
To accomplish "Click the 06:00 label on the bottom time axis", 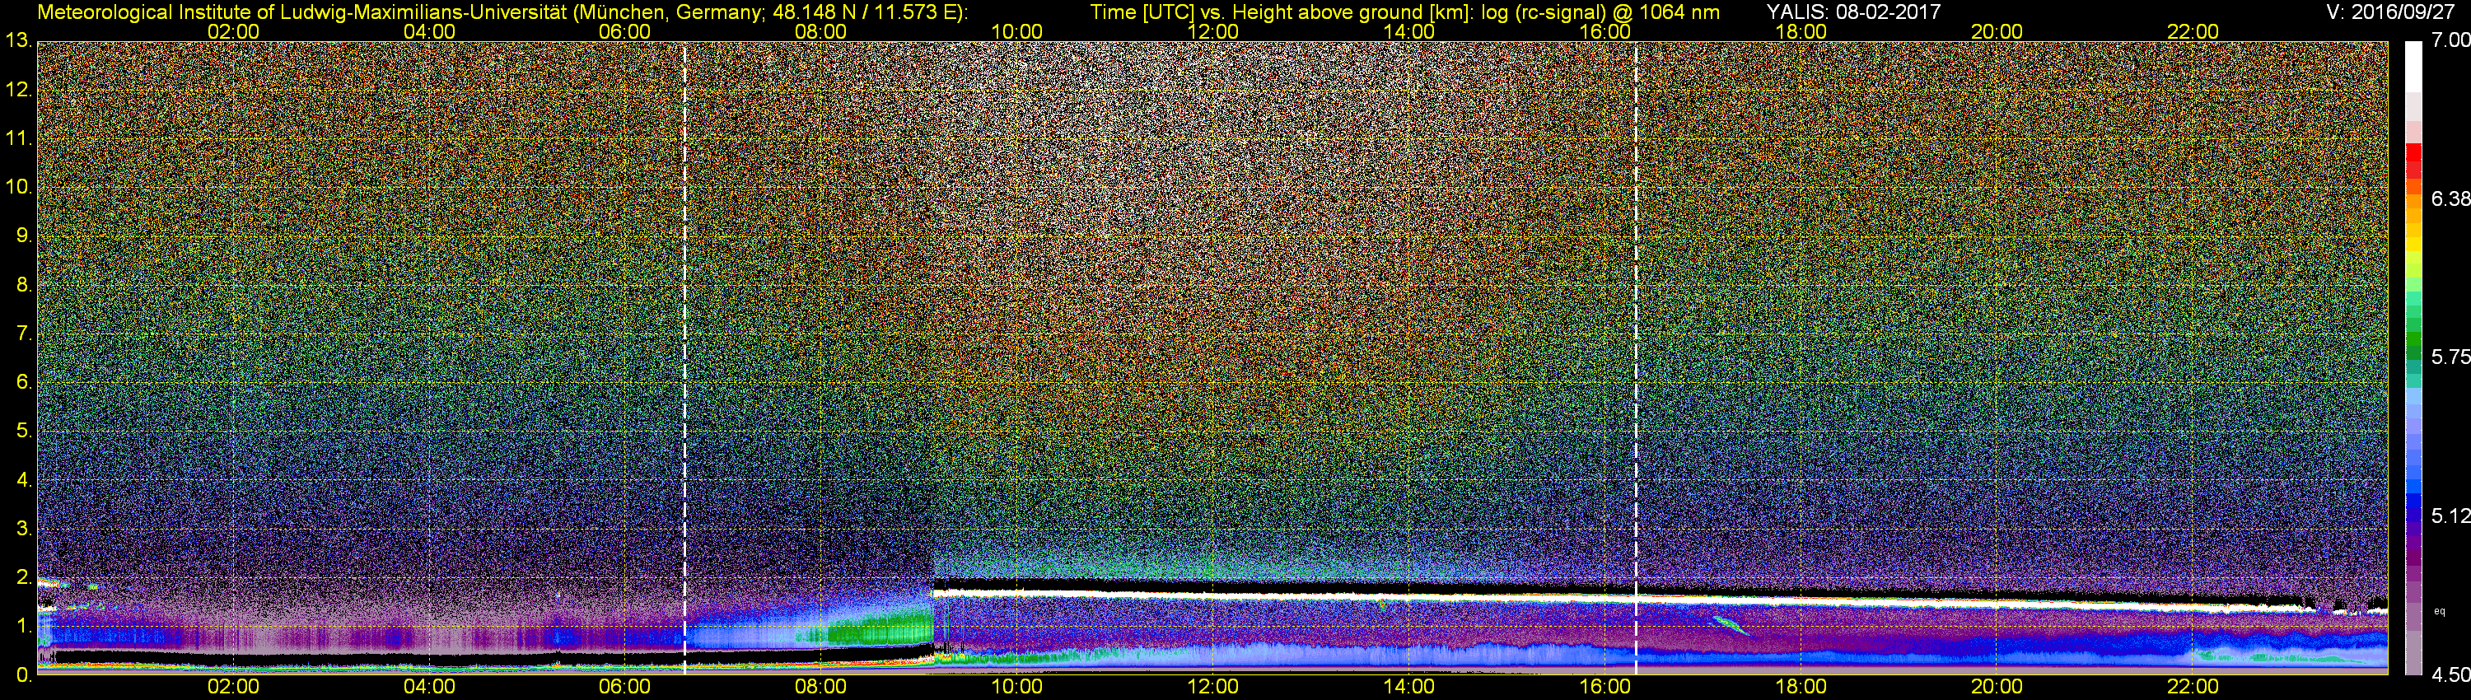I will [x=624, y=687].
